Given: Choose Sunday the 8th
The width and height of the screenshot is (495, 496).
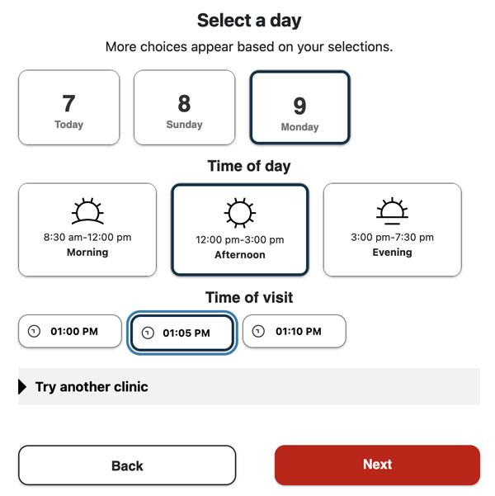Looking at the screenshot, I should pyautogui.click(x=185, y=107).
